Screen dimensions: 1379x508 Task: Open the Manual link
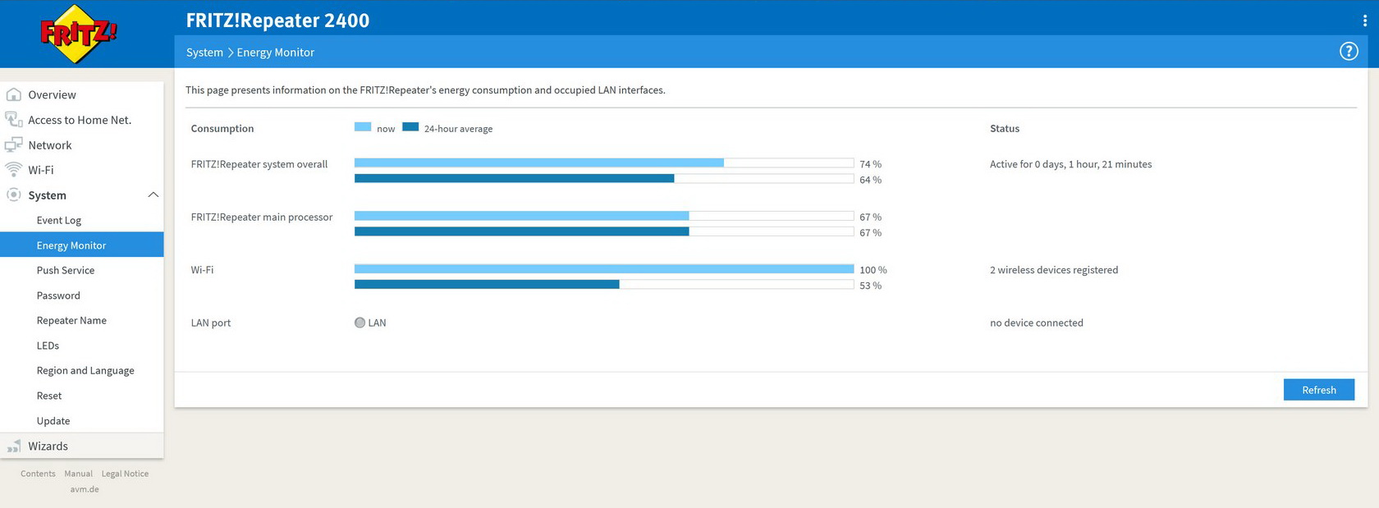point(79,474)
